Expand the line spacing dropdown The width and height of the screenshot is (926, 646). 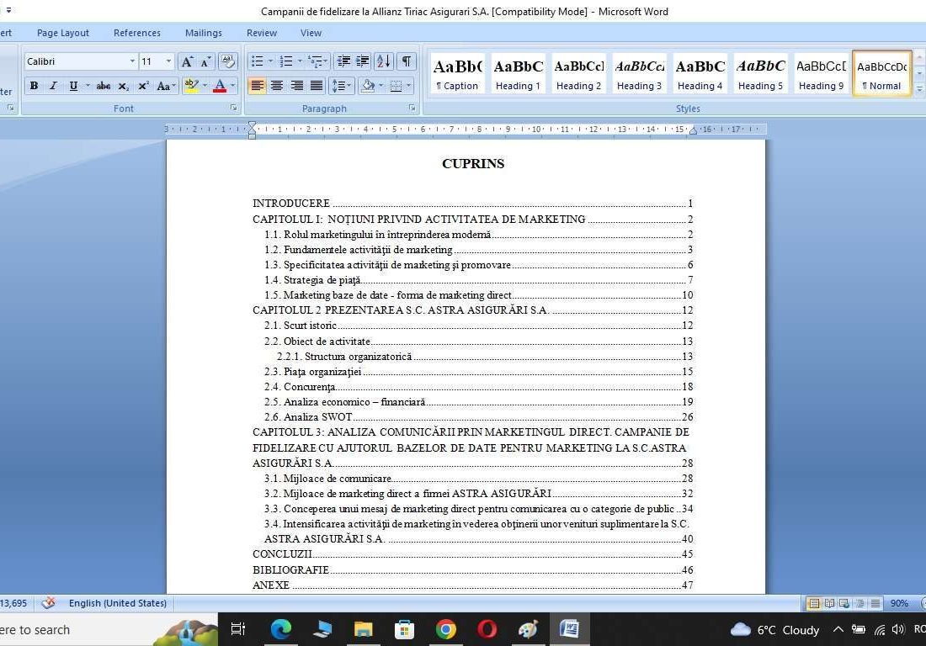tap(349, 86)
